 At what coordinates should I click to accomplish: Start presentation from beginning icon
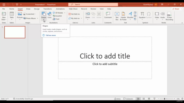[17, 5]
